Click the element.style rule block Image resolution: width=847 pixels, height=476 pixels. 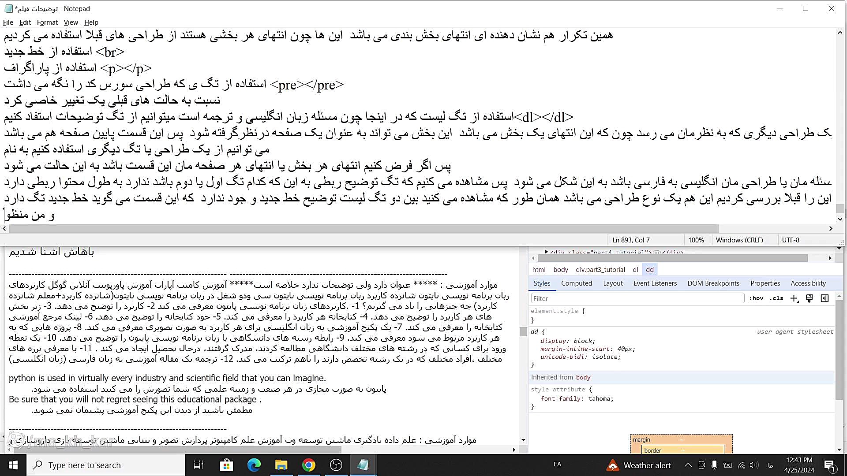[682, 315]
